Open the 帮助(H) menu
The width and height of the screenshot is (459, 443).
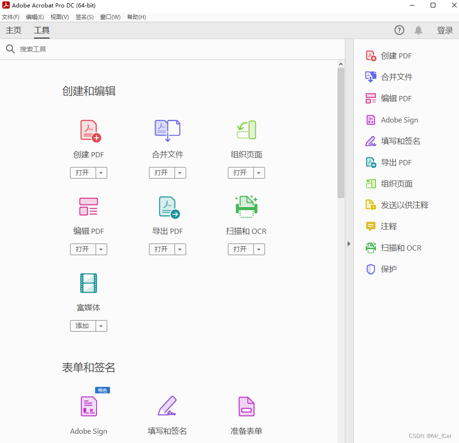coord(137,17)
